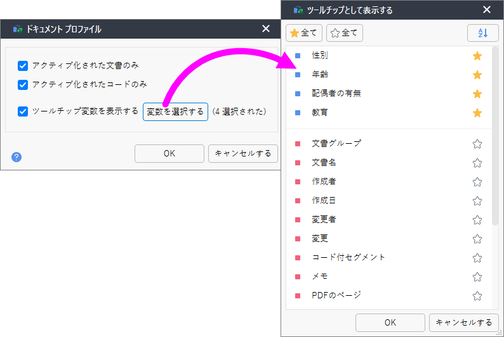Select the 性別 list entry text
Screen dimensions: 504x337
[x=320, y=56]
